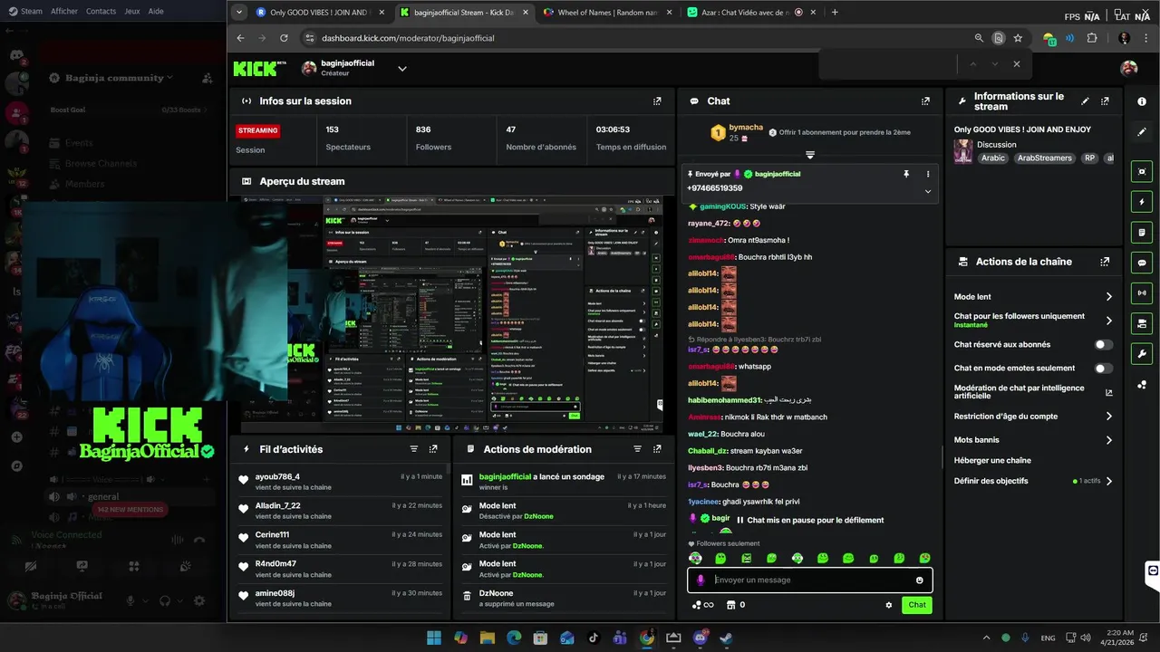The image size is (1160, 652).
Task: Open Afficher menu in Steam window
Action: click(x=64, y=12)
